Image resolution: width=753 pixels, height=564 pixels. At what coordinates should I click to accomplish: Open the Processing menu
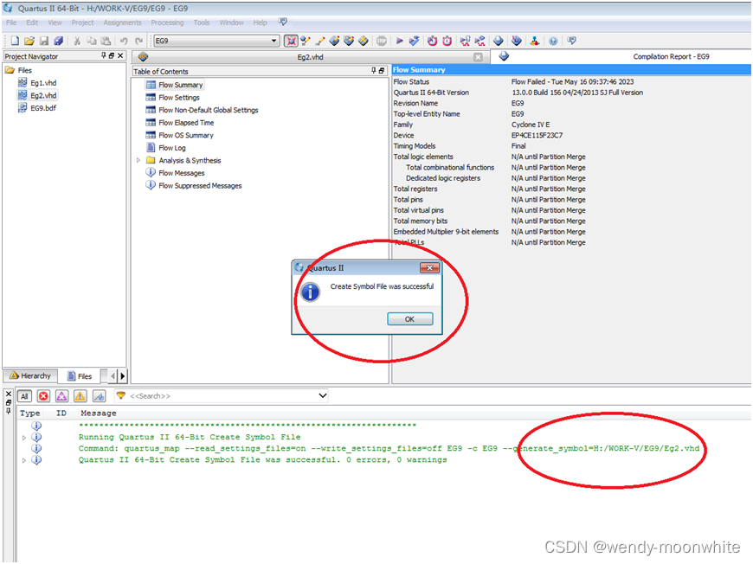tap(167, 22)
